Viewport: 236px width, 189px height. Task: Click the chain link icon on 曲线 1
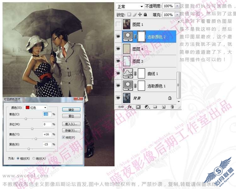[x=135, y=73]
